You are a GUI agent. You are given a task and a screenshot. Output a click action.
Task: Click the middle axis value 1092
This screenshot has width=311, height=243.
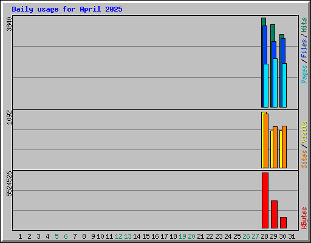click(9, 117)
